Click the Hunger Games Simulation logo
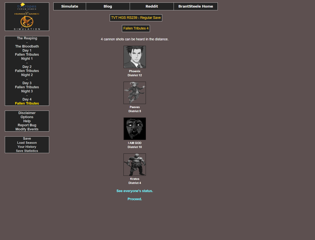This screenshot has height=240, width=315. [x=27, y=17]
